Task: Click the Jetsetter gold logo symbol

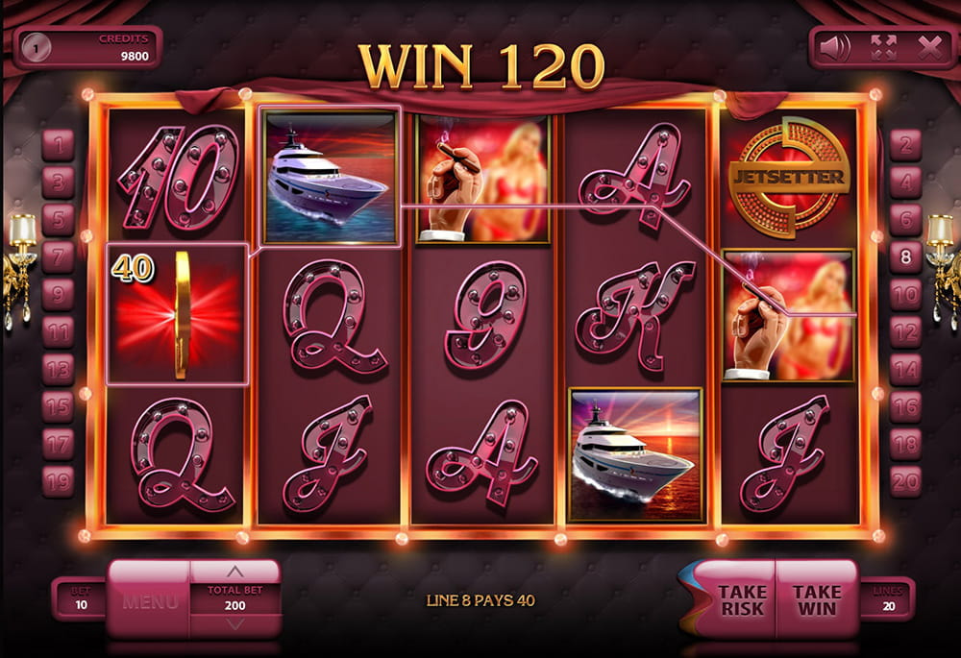Action: pyautogui.click(x=789, y=177)
